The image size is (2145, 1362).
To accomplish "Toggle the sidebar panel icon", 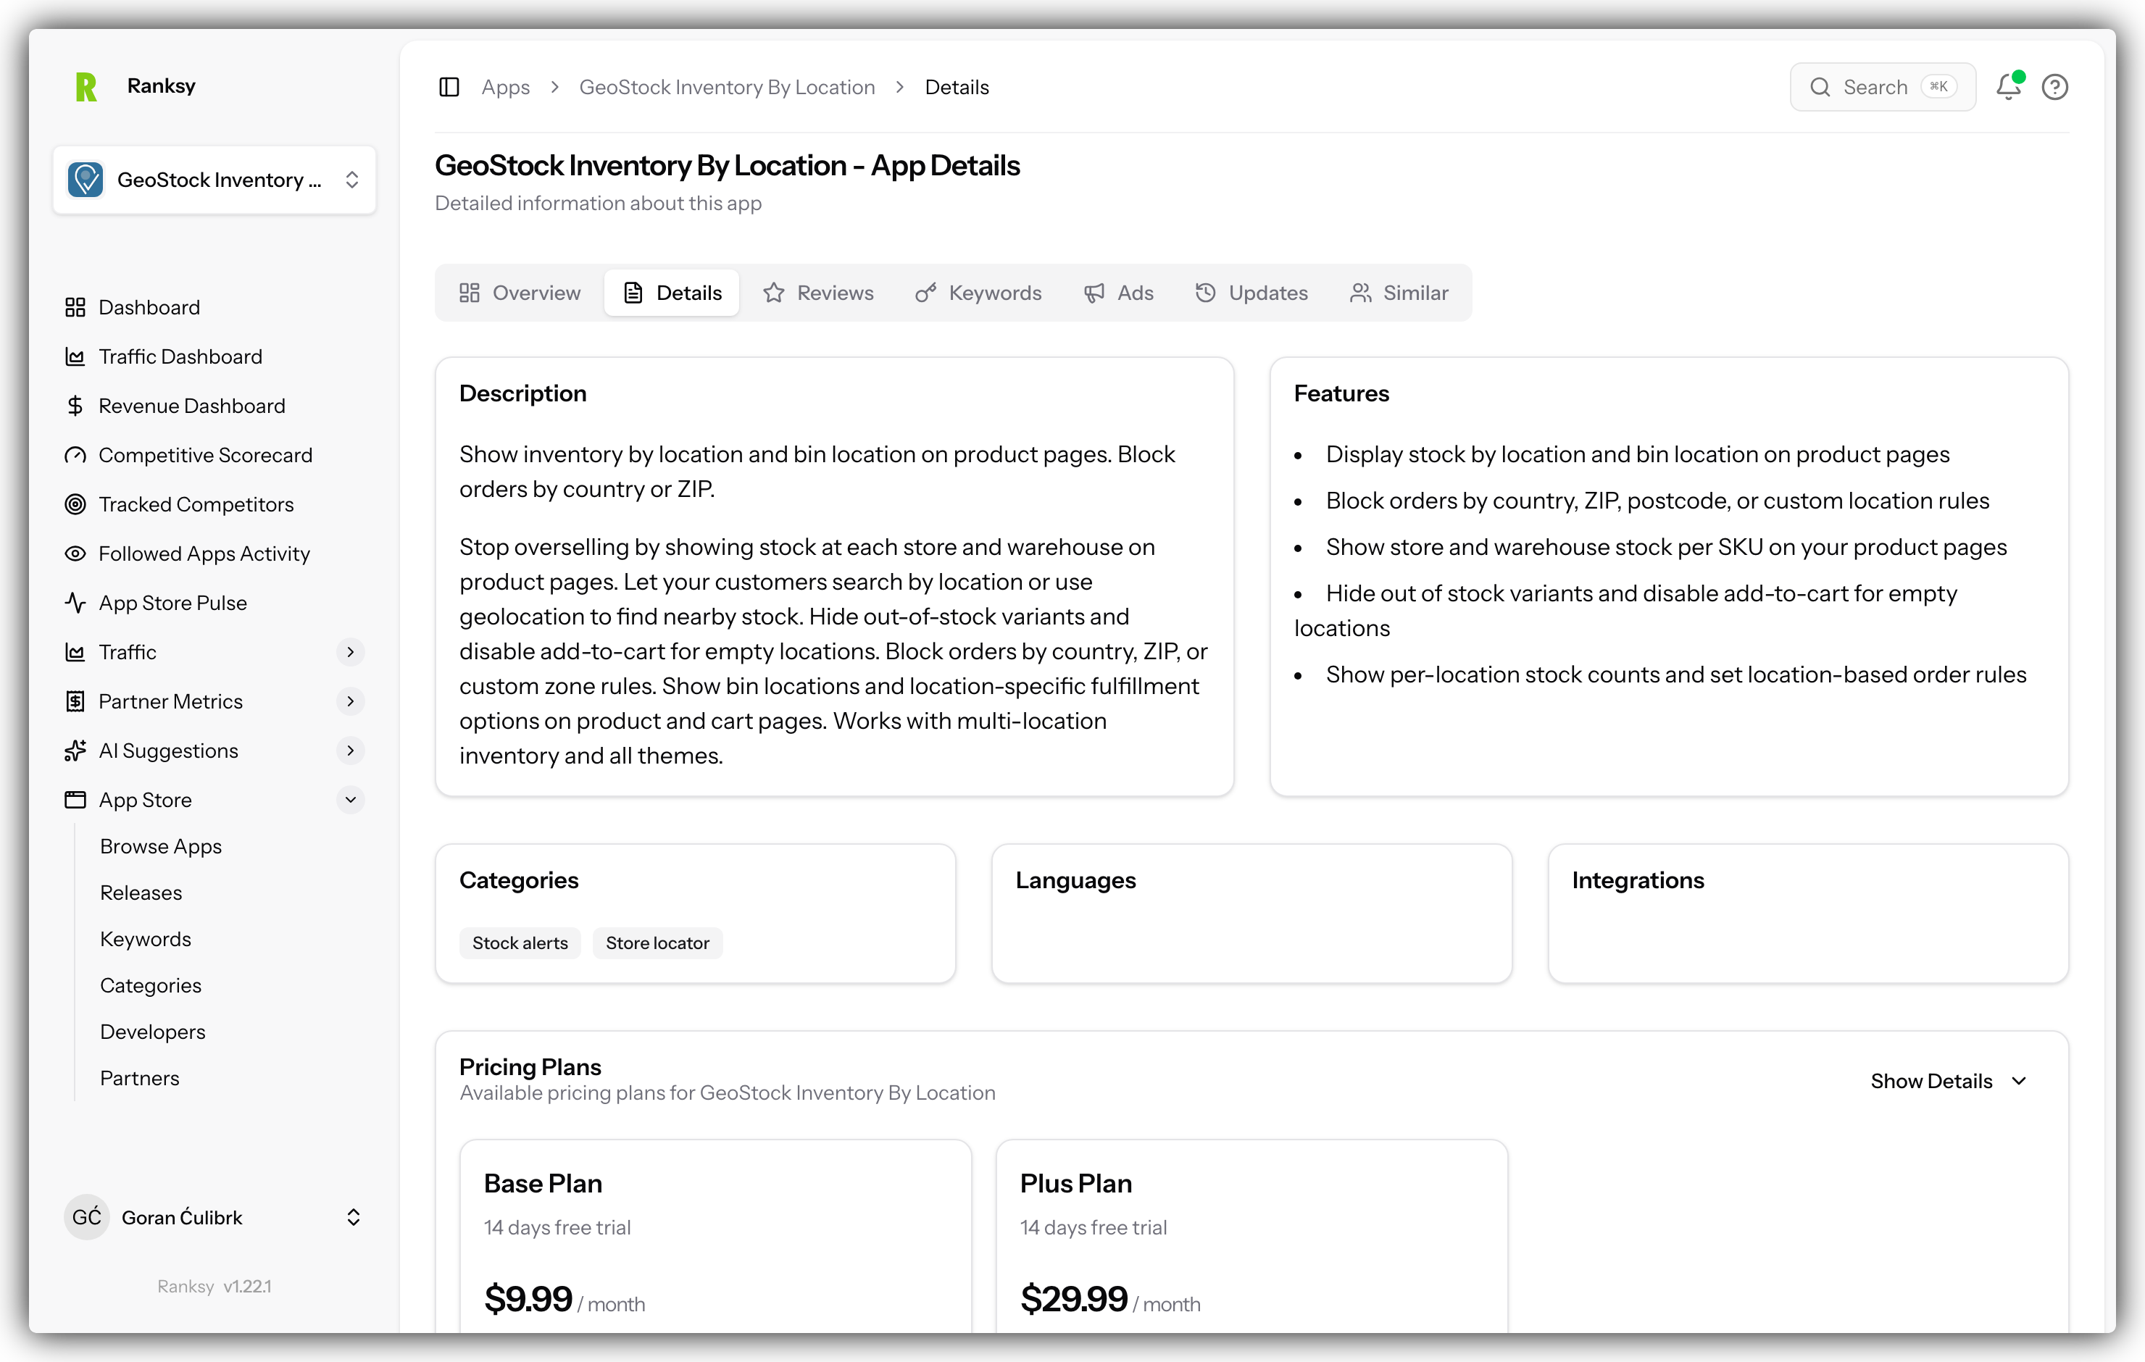I will click(449, 86).
